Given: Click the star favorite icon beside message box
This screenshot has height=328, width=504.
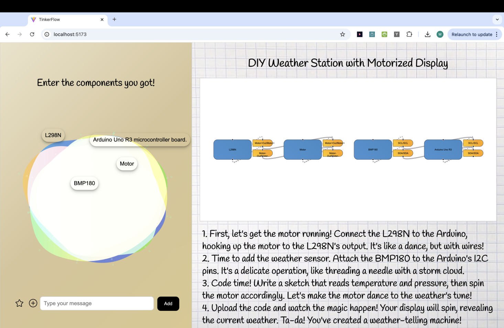Looking at the screenshot, I should click(19, 303).
